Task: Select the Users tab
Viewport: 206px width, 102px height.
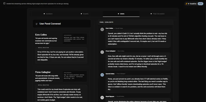Action: pos(121,14)
